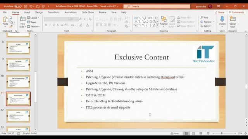The height and width of the screenshot is (139, 248).
Task: Open Design Ideas icon
Action: pyautogui.click(x=232, y=19)
